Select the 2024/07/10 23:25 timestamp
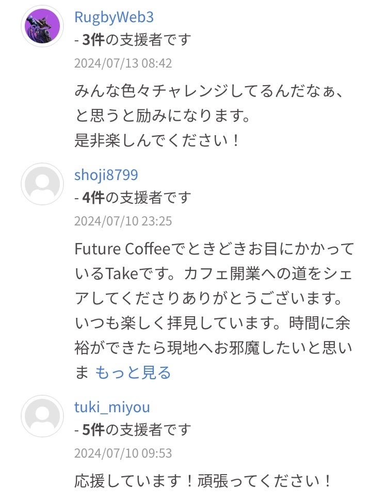The image size is (387, 502). (123, 221)
